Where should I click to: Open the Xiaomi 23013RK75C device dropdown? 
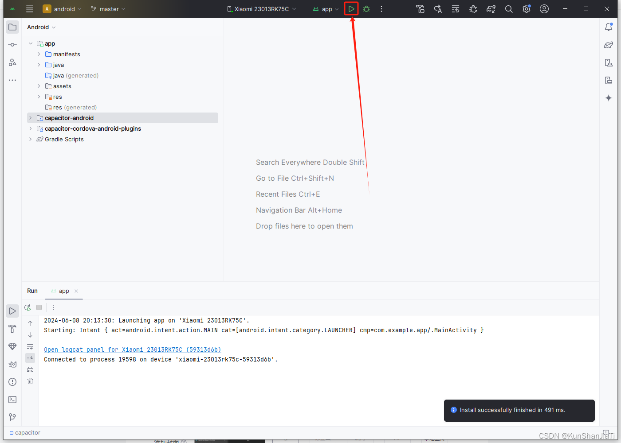click(261, 8)
